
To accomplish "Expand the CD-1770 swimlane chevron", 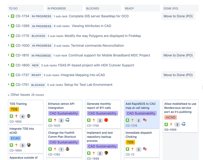I will tap(8, 35).
